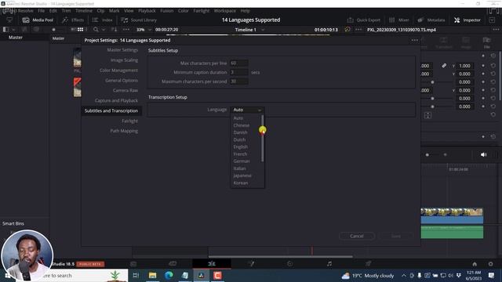Screen dimensions: 502x282
Task: Open the Media page
Action: point(133,264)
